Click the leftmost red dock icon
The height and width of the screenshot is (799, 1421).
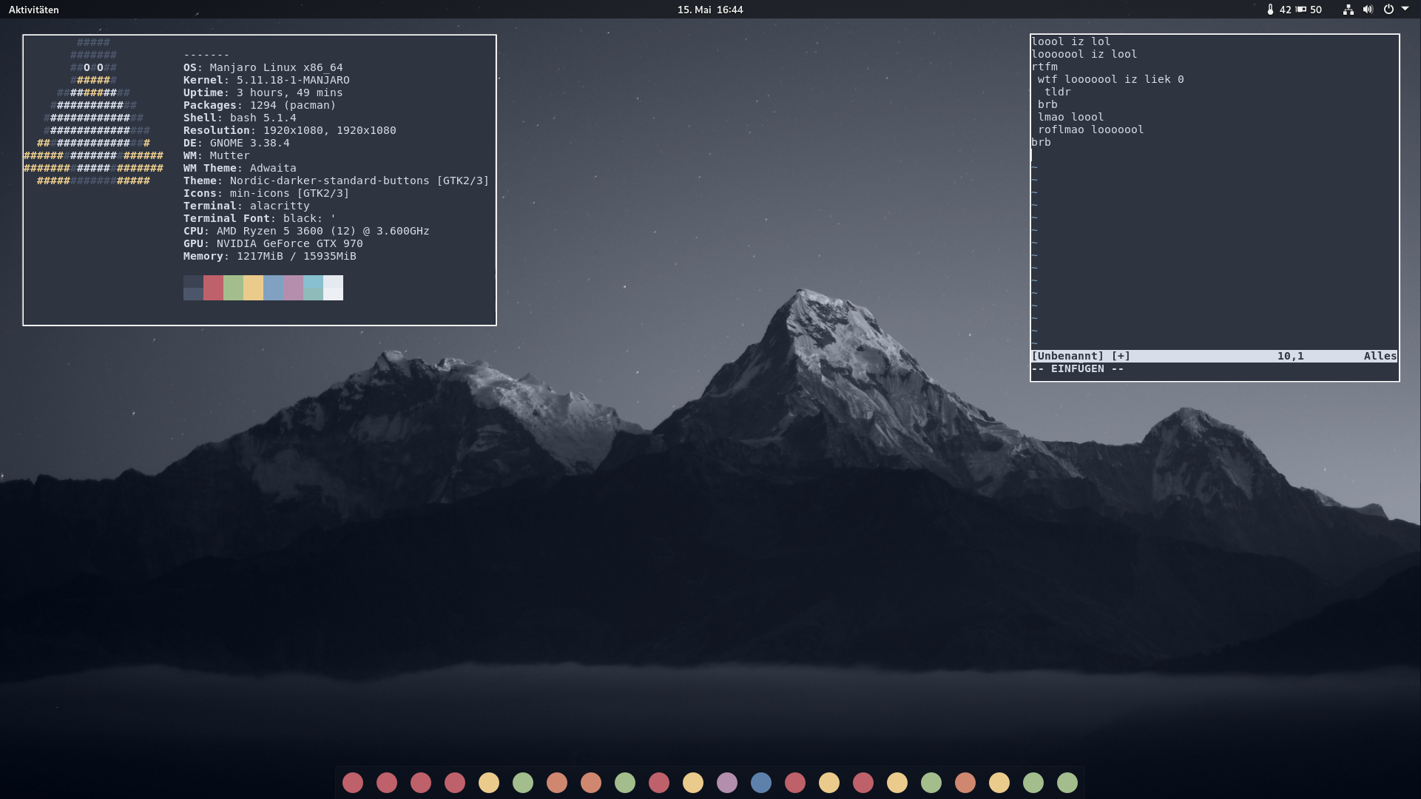(x=353, y=782)
